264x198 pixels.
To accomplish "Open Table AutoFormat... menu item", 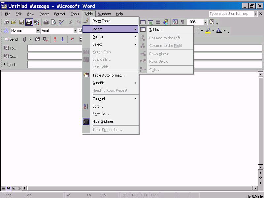I will coord(111,75).
